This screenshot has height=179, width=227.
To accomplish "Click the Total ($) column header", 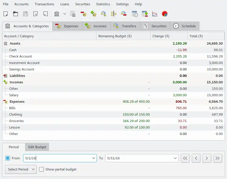I will (206, 36).
